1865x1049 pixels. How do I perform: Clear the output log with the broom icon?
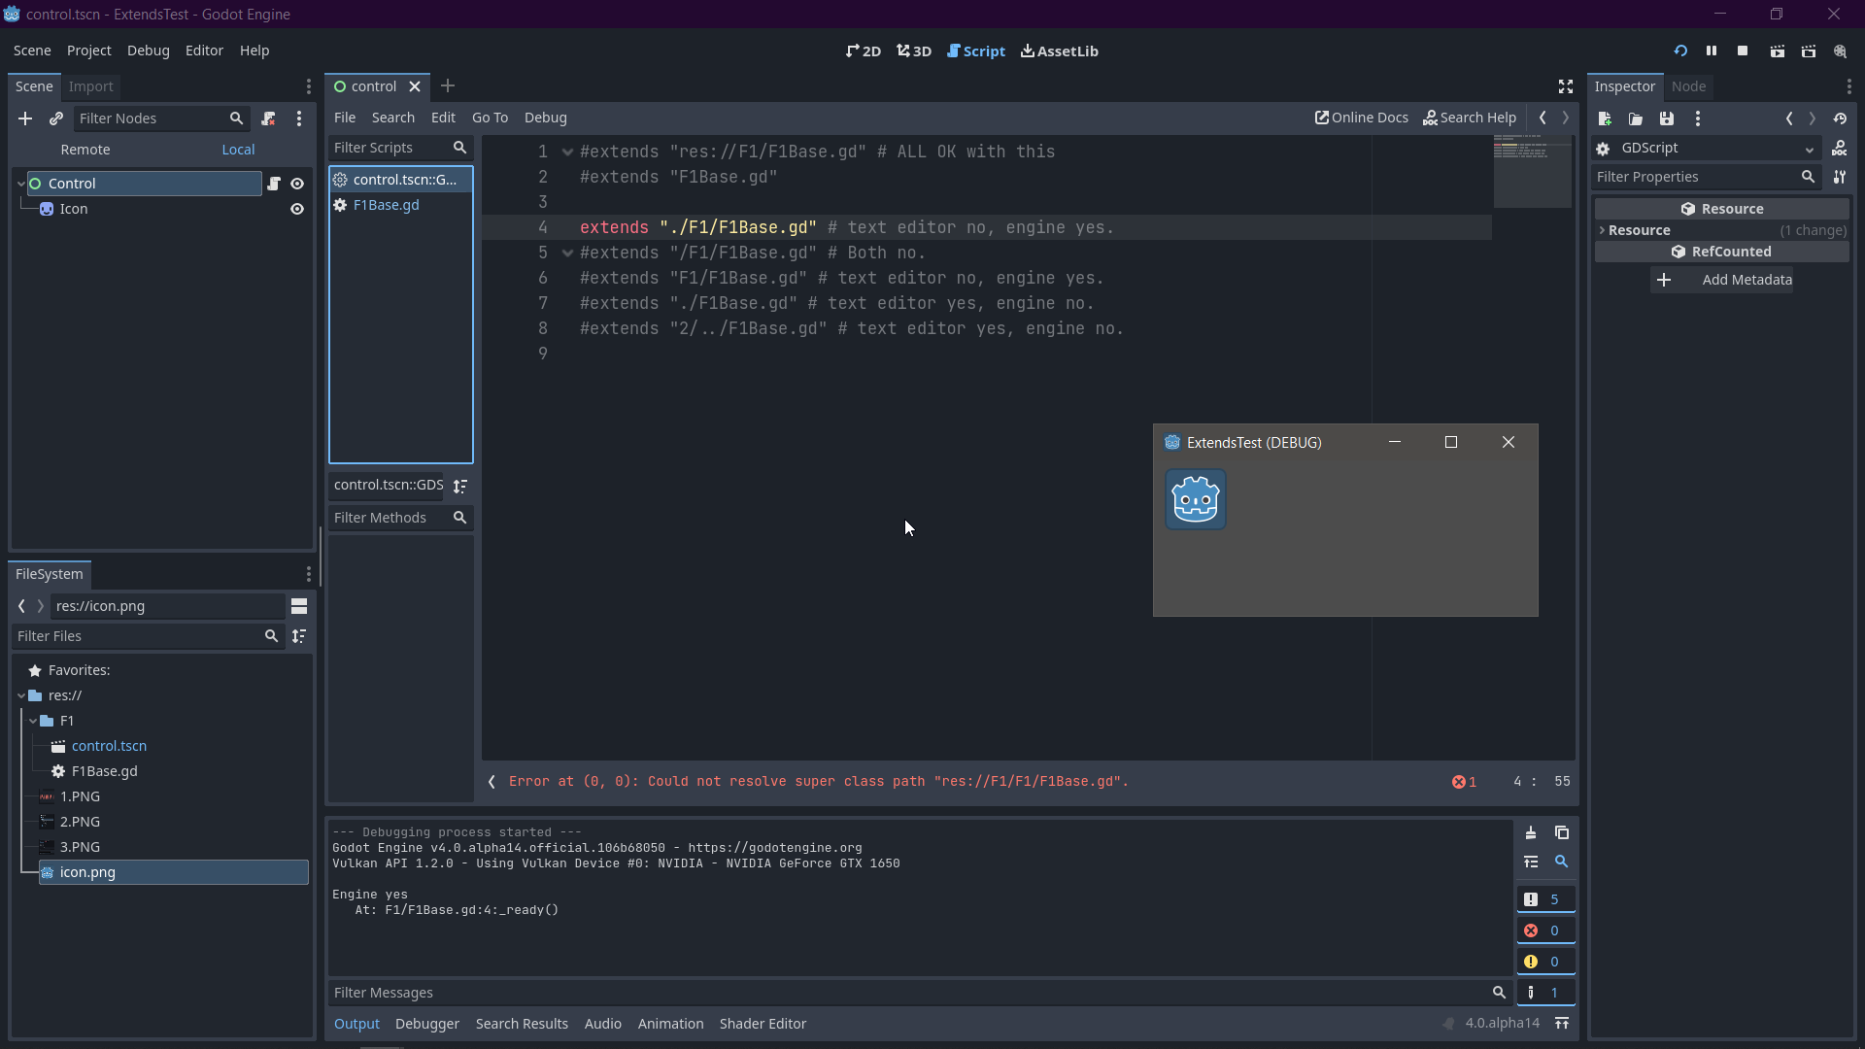(x=1530, y=832)
